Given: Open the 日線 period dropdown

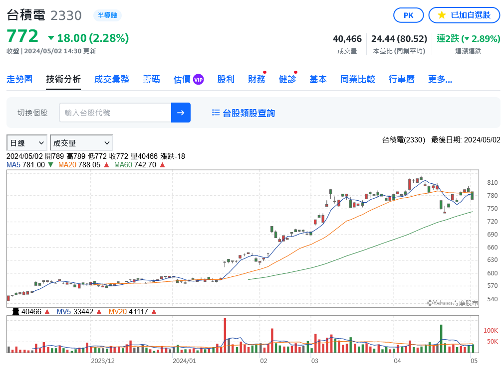Looking at the screenshot, I should (27, 143).
